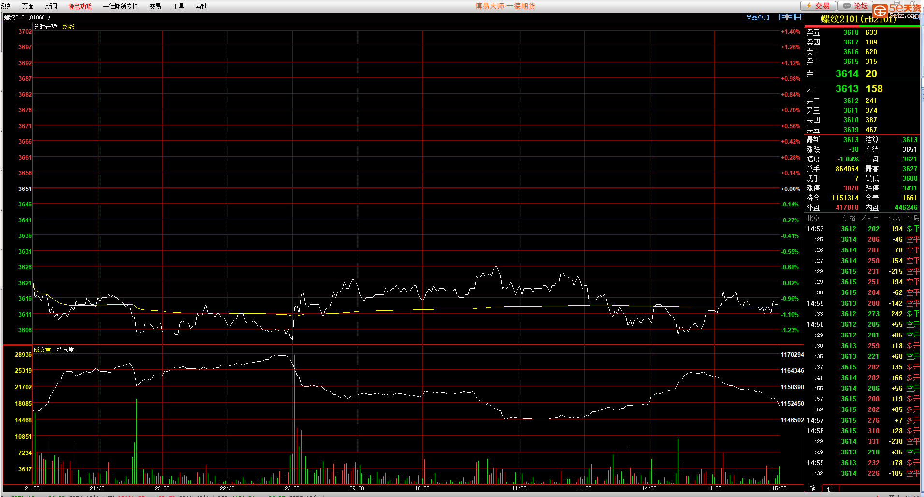Viewport: 924px width, 497px height.
Task: Click the 卖三 volume 620
Action: pyautogui.click(x=871, y=52)
